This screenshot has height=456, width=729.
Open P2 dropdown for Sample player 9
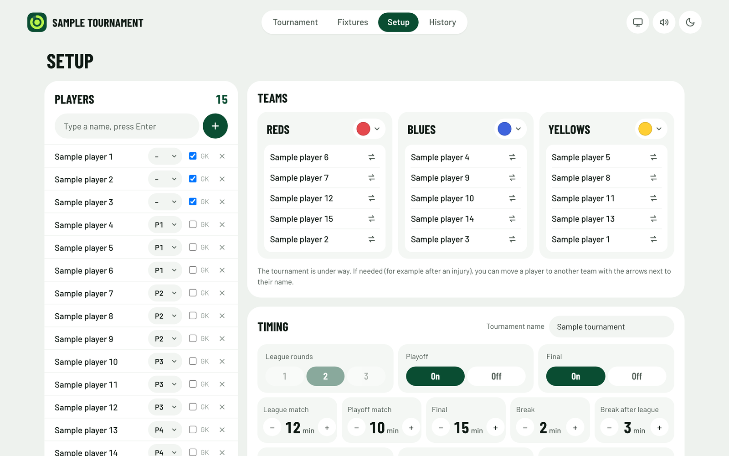(x=165, y=339)
